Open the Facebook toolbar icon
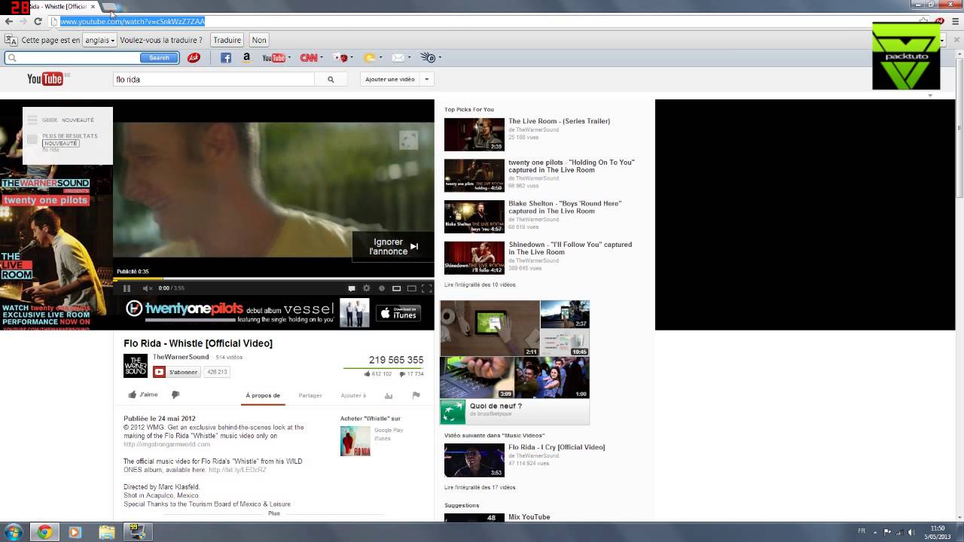Viewport: 964px width, 542px height. tap(225, 58)
